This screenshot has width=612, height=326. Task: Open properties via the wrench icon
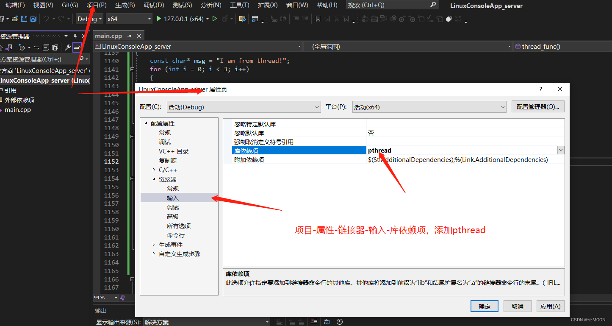coord(67,47)
